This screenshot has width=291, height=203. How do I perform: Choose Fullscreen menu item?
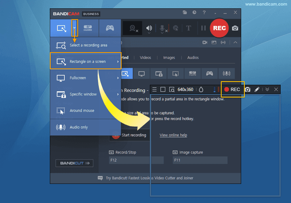86,78
